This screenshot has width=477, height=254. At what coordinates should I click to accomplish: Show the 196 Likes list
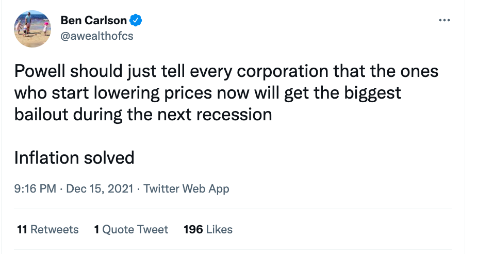(208, 229)
